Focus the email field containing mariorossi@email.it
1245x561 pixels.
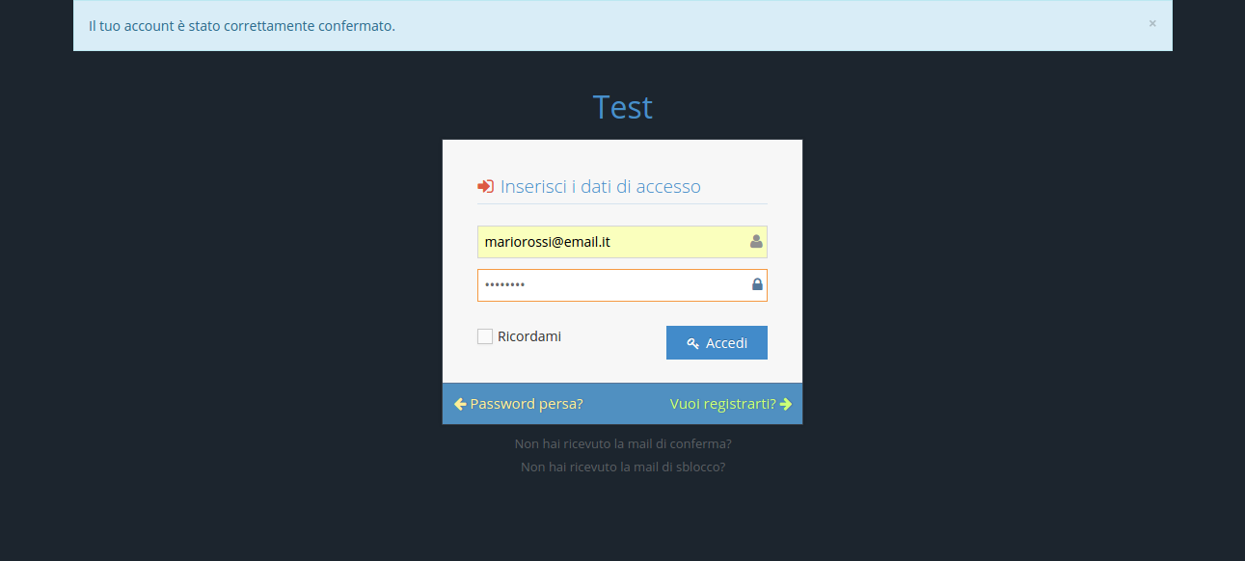tap(608, 242)
